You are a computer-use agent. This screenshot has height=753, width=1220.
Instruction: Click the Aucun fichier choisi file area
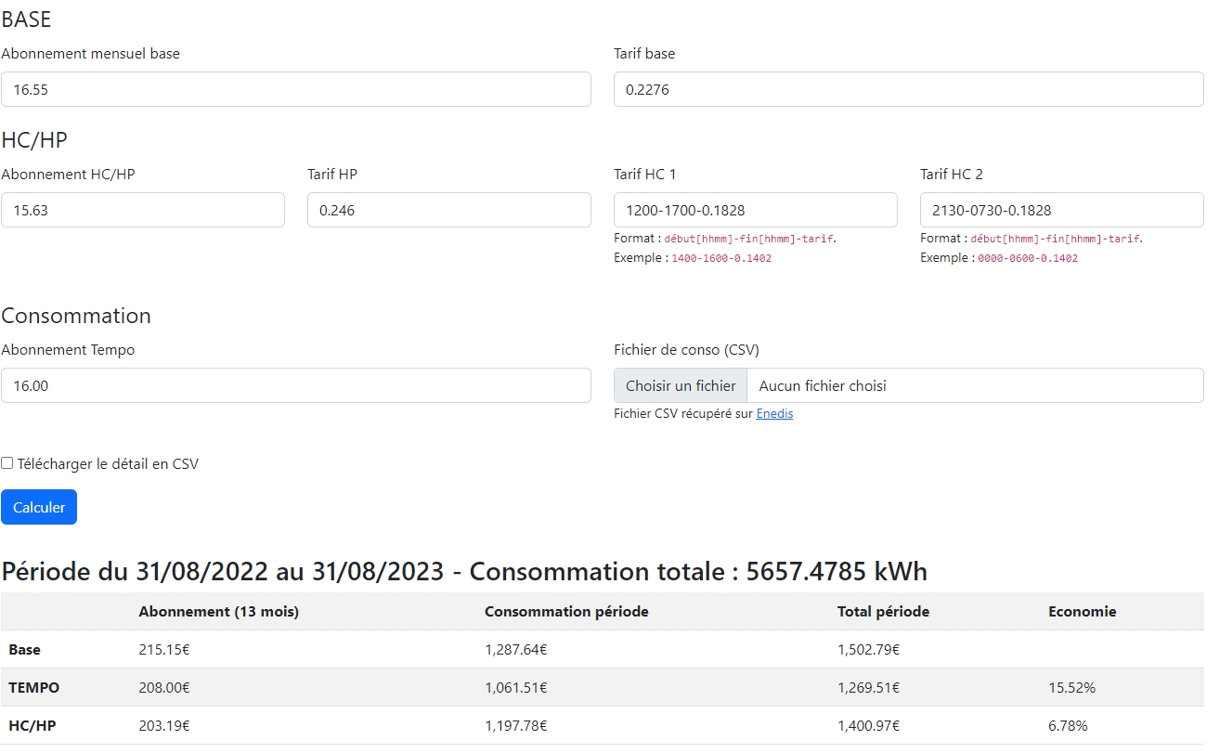974,385
